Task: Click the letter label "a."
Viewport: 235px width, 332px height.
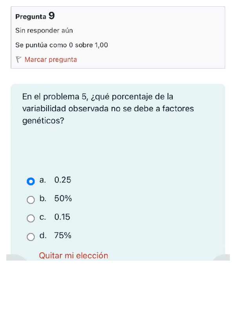Action: [x=43, y=180]
